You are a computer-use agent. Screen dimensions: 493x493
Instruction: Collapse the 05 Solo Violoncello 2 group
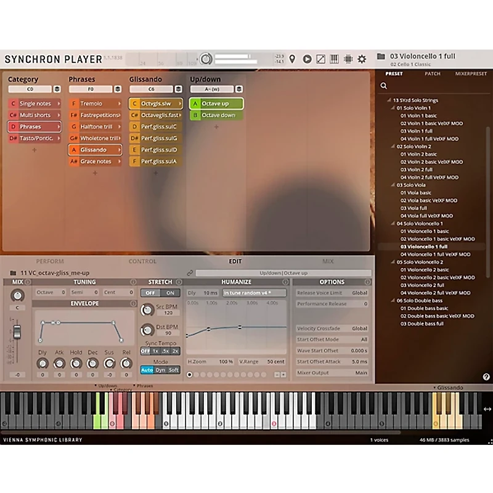click(393, 262)
